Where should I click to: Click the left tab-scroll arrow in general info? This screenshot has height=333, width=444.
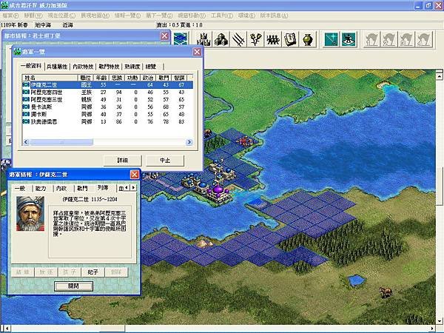pyautogui.click(x=127, y=187)
